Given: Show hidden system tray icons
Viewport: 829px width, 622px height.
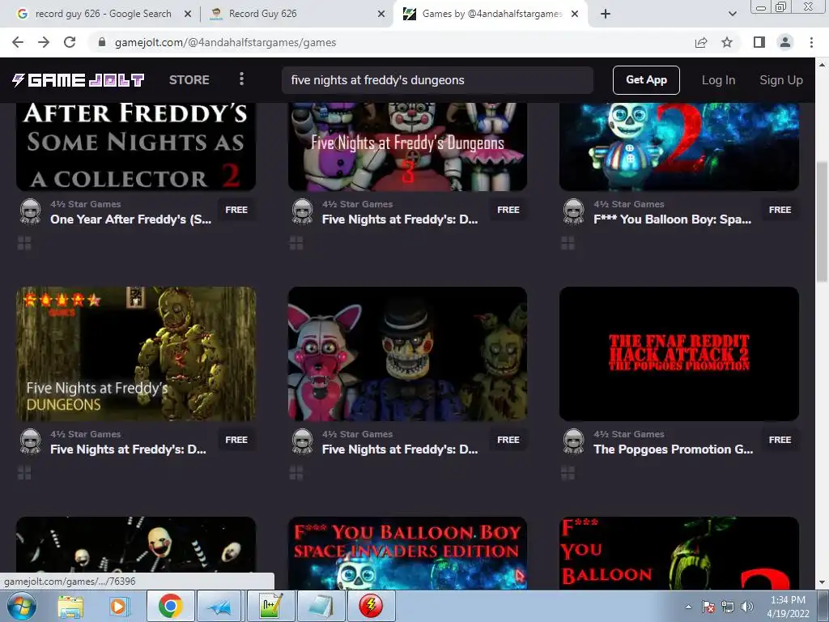Looking at the screenshot, I should pos(688,607).
